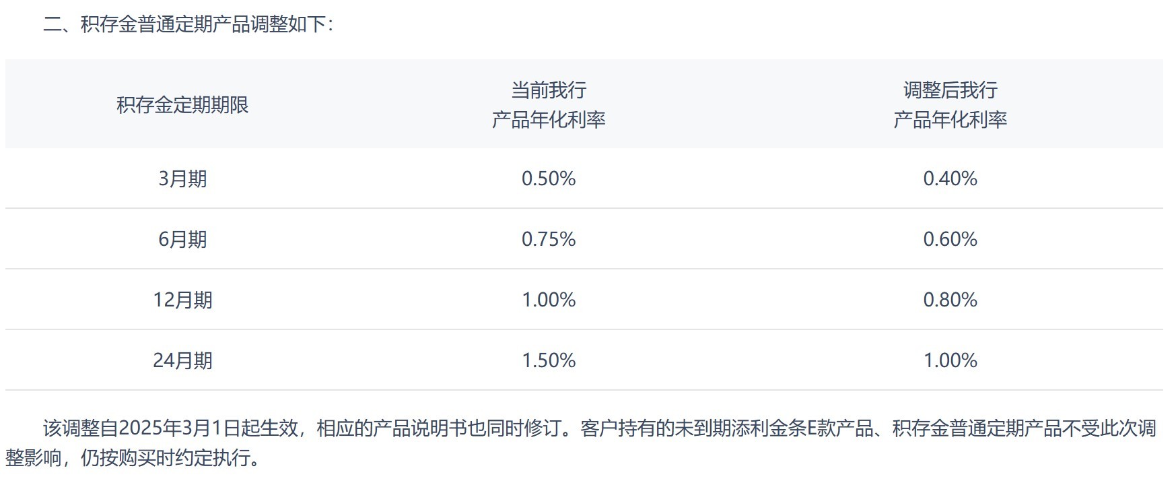Click the 12月期 current rate 1.00%
Viewport: 1176px width, 487px height.
(549, 300)
